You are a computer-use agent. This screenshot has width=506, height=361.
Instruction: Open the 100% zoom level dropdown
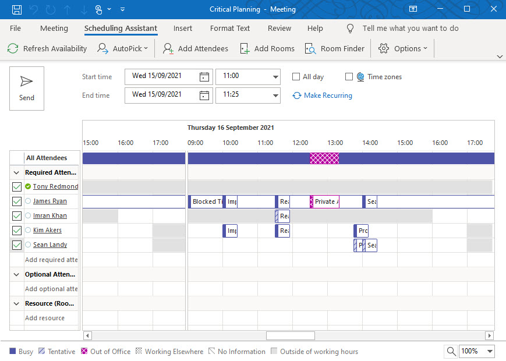490,351
